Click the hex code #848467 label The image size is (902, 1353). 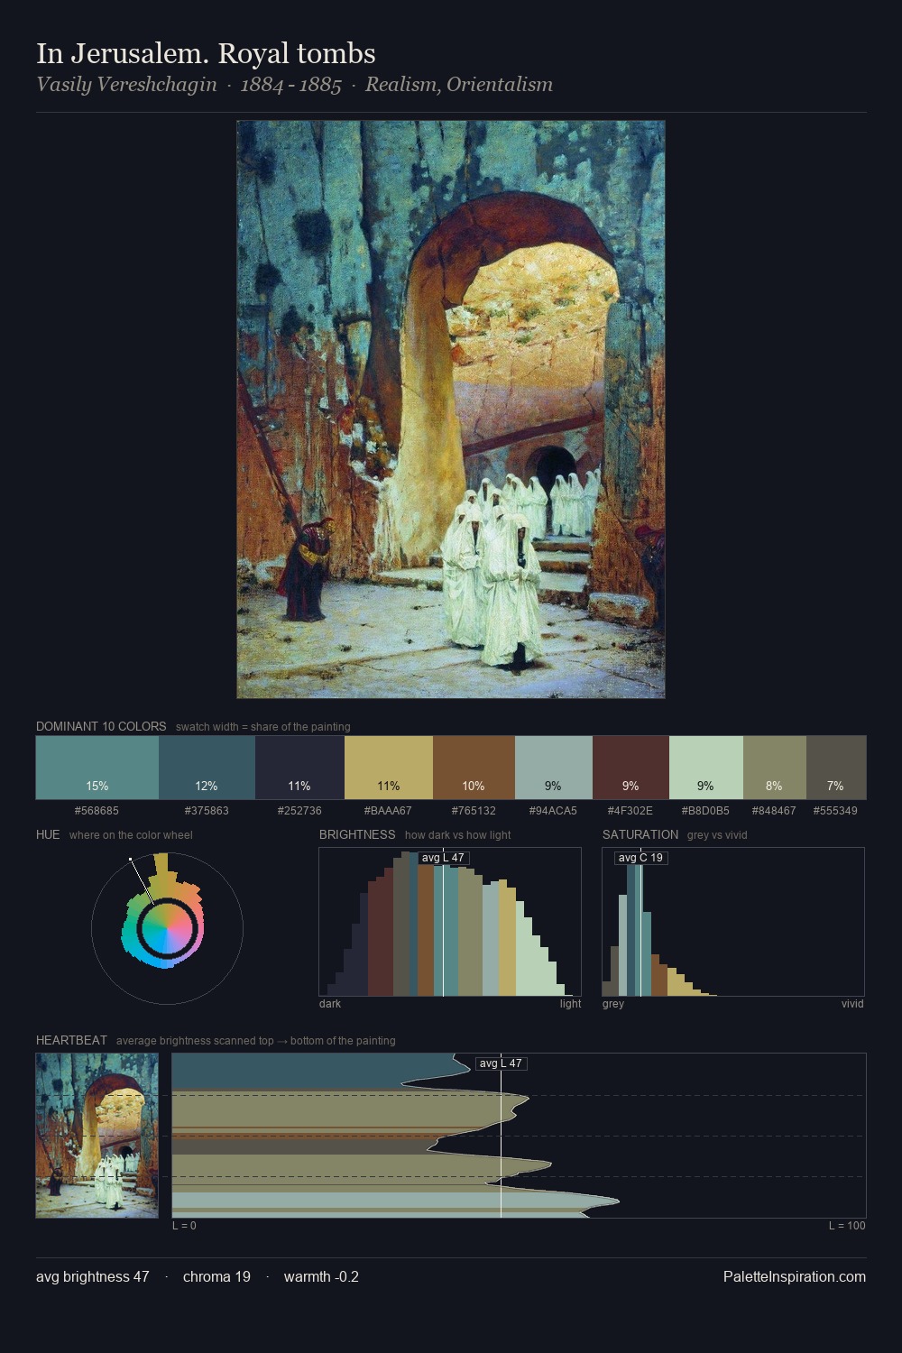tap(774, 811)
